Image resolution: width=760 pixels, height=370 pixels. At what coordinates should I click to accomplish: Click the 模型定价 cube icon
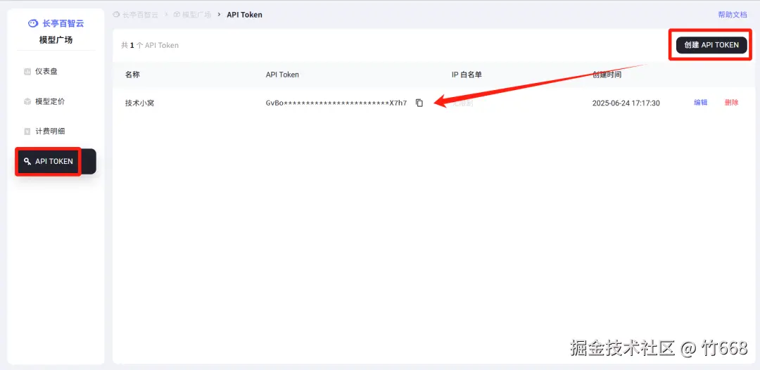[27, 102]
